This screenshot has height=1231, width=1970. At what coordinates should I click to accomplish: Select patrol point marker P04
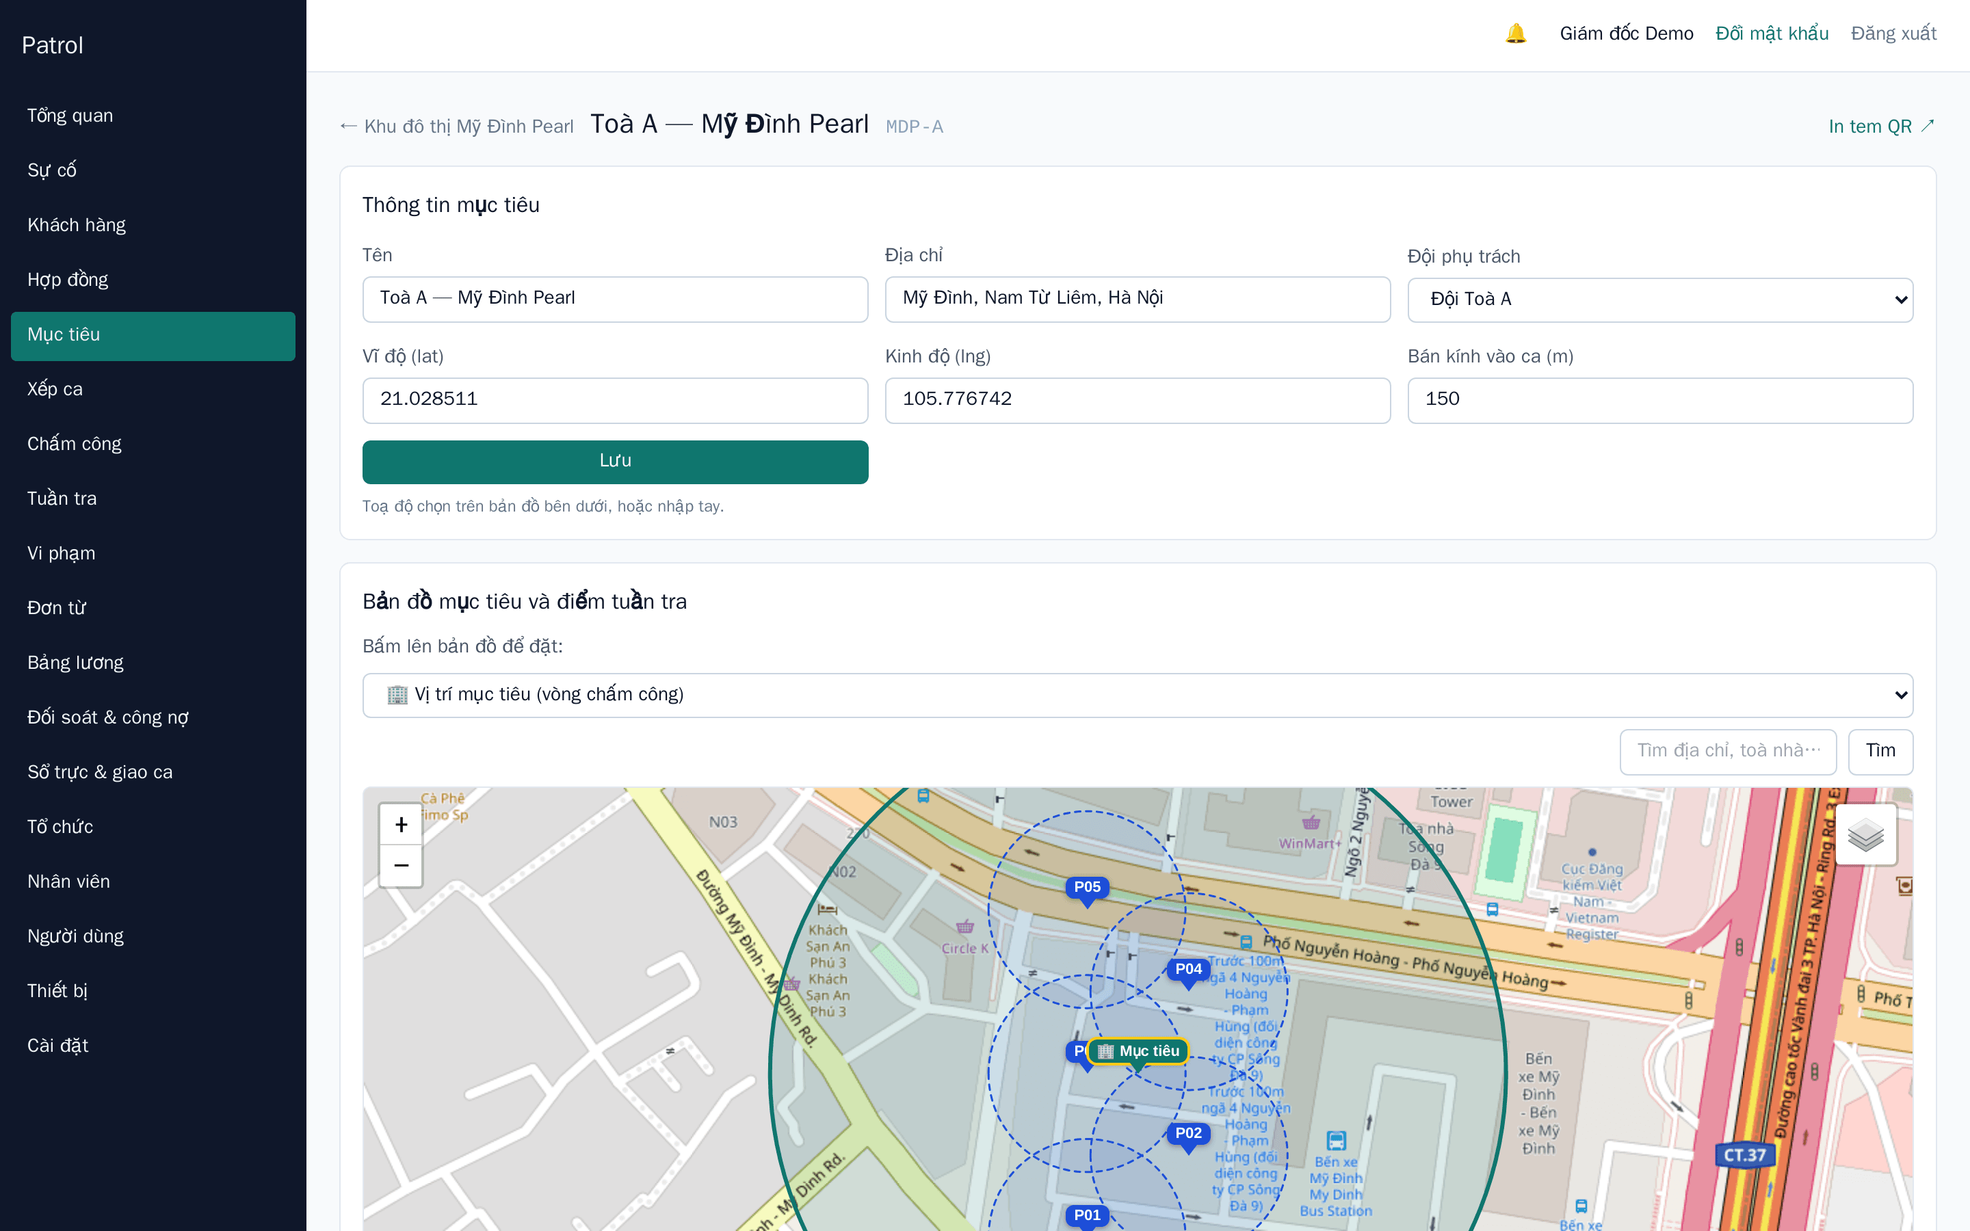(1187, 969)
